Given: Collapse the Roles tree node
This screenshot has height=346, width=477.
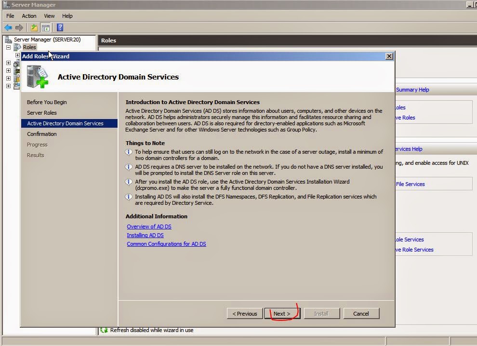Looking at the screenshot, I should 9,48.
